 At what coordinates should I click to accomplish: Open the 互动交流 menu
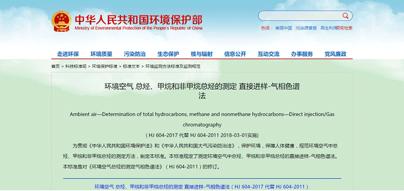coord(269,54)
